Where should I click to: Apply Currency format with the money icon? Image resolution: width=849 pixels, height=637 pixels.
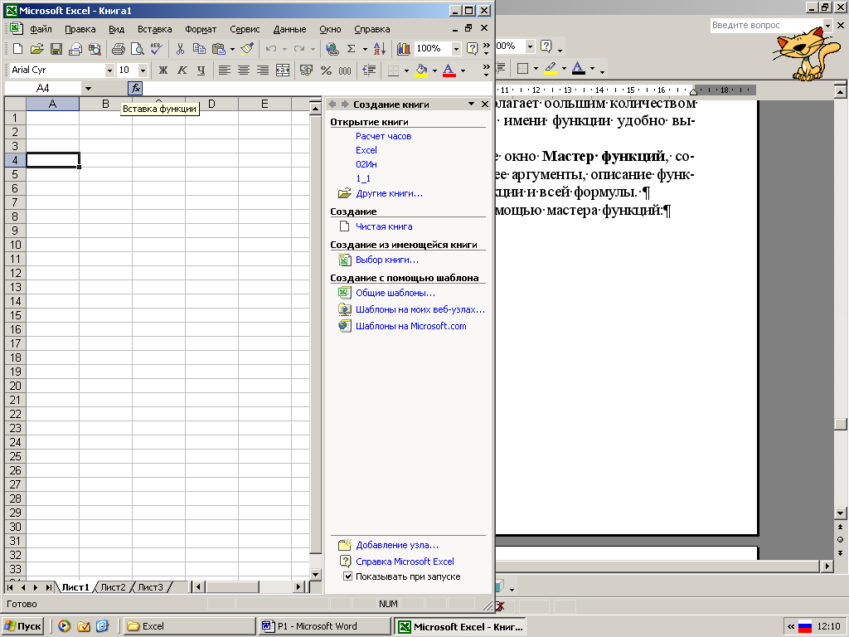[307, 70]
